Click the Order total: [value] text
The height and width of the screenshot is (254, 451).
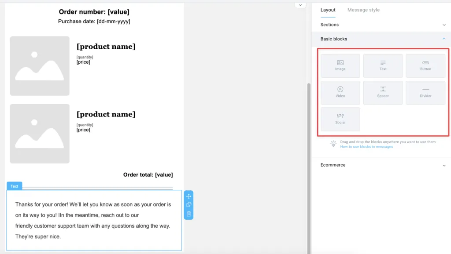(148, 175)
